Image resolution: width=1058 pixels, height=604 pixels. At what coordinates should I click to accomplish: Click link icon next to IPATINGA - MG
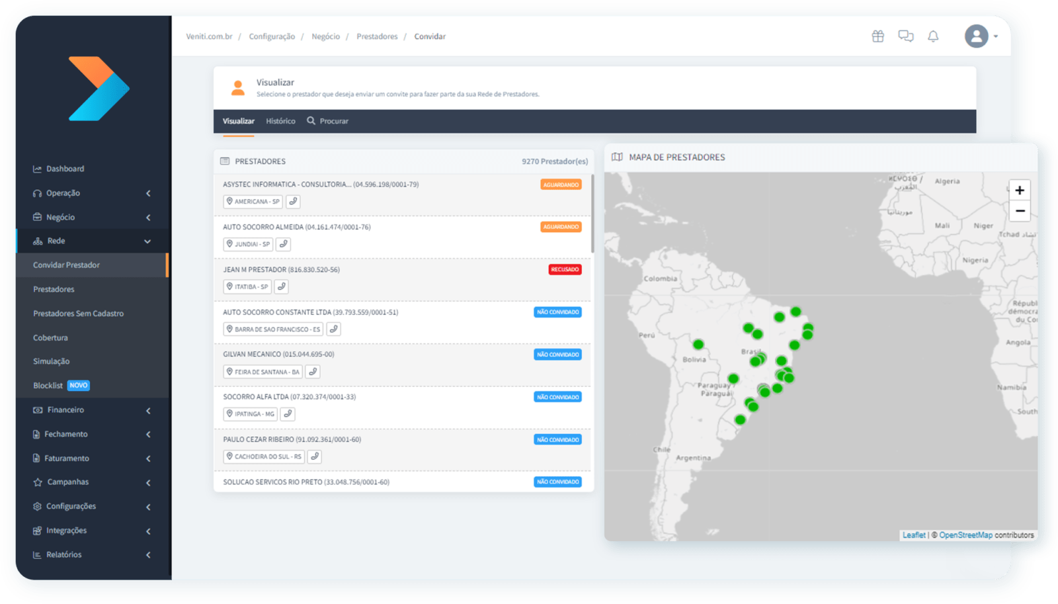point(288,414)
